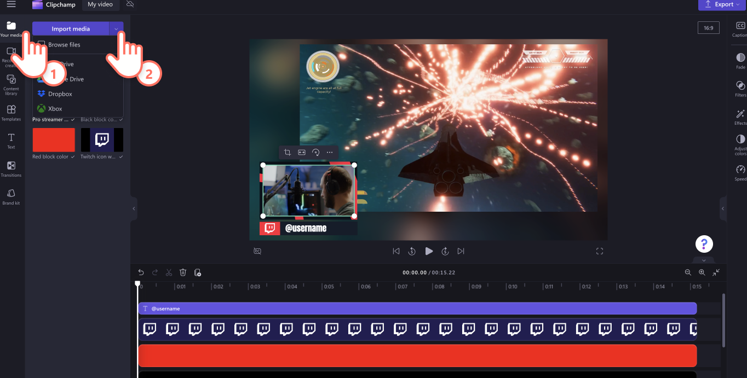Select the My video title field
The height and width of the screenshot is (378, 747).
(x=100, y=4)
